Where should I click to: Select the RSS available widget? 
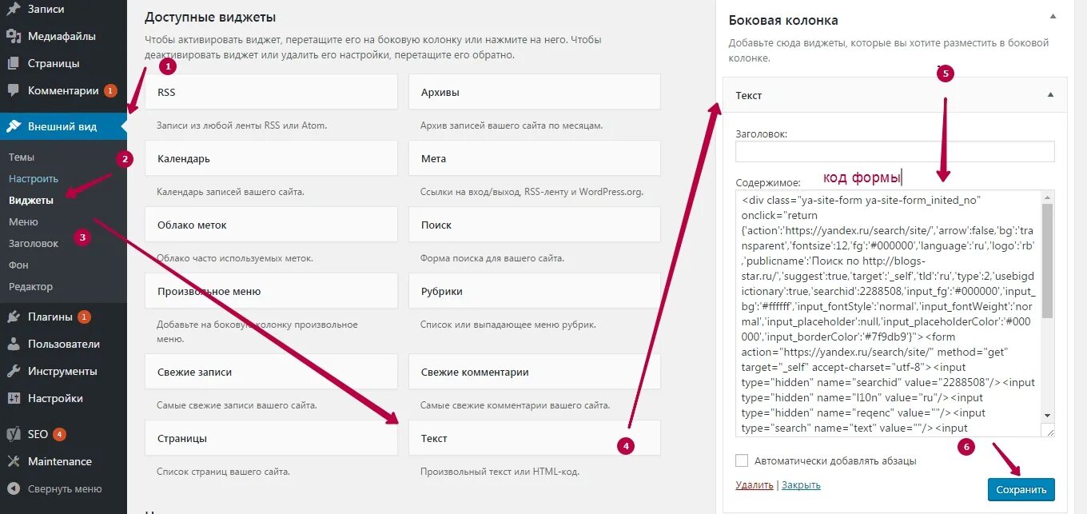(x=271, y=92)
